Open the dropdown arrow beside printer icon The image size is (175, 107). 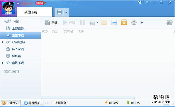(97, 23)
